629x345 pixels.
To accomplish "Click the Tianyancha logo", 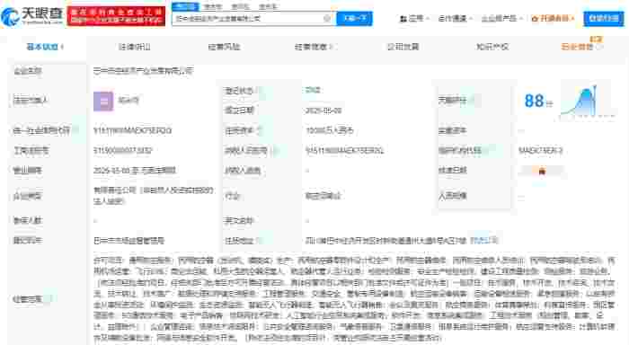I will click(x=32, y=16).
